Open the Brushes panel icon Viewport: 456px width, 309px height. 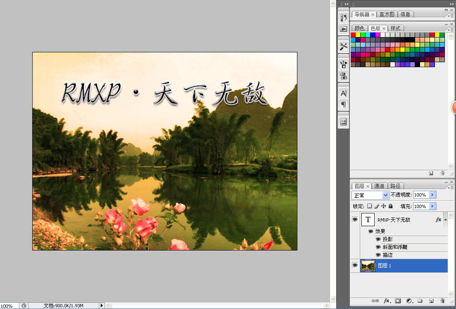pos(344,64)
